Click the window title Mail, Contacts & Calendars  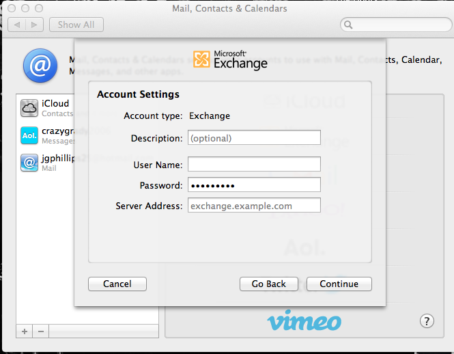229,8
